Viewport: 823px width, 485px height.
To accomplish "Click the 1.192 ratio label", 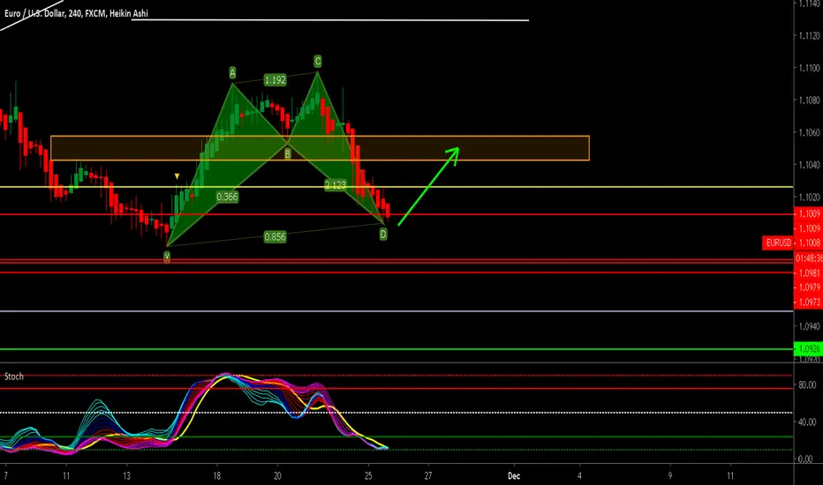I will click(275, 80).
